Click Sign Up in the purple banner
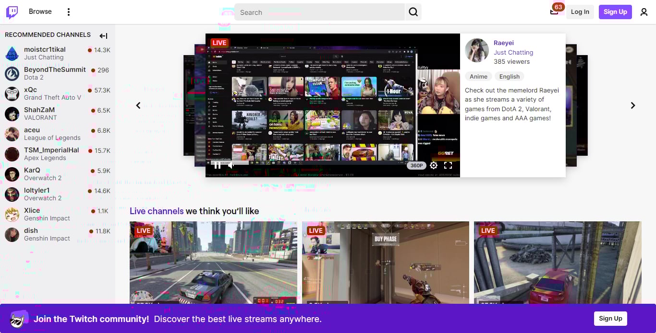This screenshot has height=333, width=656. pos(610,318)
